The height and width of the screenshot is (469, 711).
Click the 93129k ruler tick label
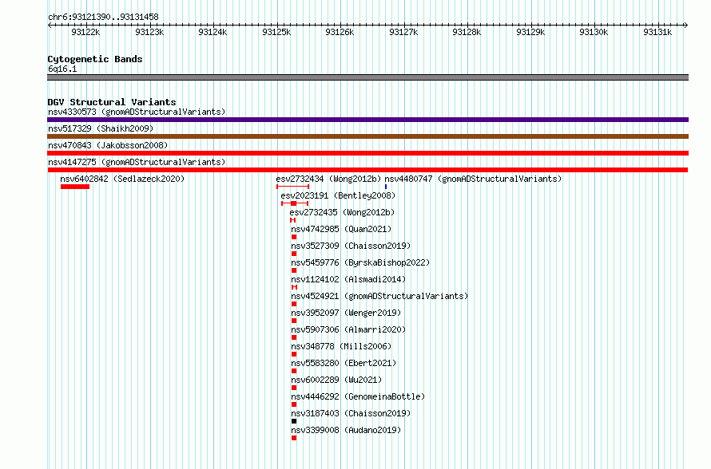(530, 32)
